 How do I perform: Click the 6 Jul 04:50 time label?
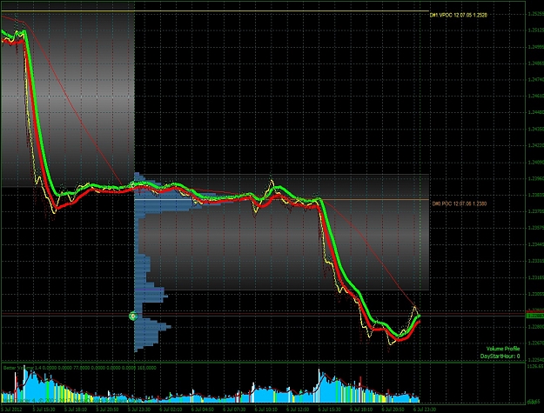203,410
